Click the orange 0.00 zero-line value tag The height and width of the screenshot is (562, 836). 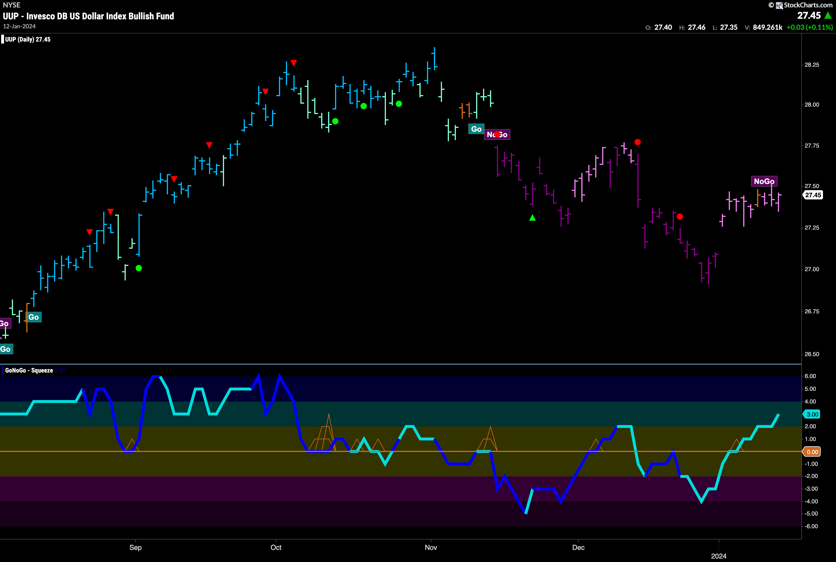(812, 452)
